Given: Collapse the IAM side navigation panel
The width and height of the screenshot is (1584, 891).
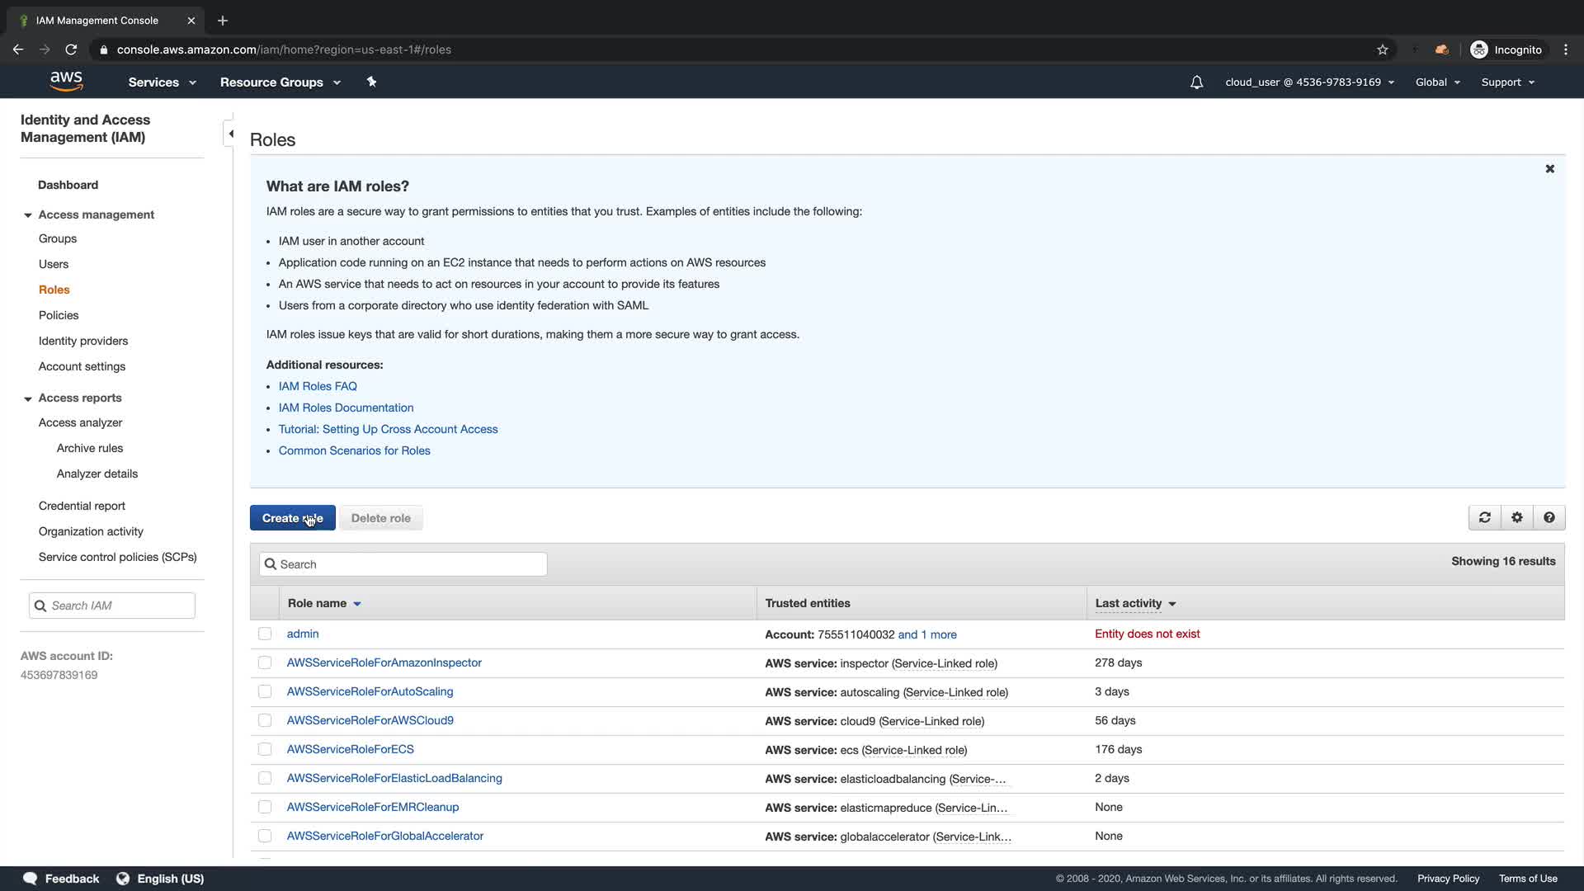Looking at the screenshot, I should coord(230,134).
